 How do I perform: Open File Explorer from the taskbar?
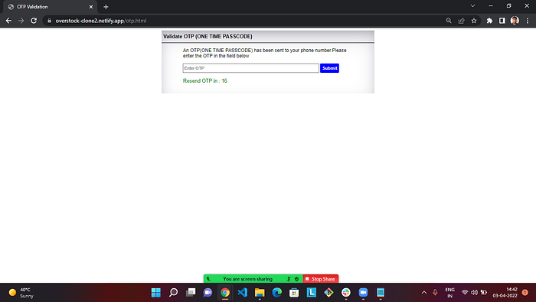260,293
